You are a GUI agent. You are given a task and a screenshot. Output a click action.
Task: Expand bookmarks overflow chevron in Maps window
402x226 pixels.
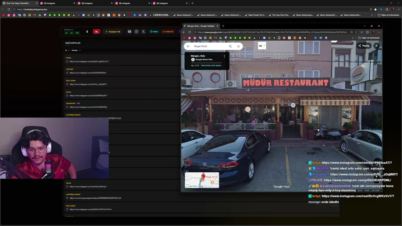coord(352,38)
